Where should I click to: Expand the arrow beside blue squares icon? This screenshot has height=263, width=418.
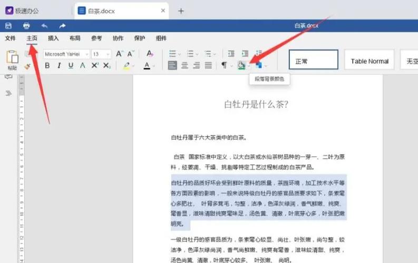click(266, 66)
